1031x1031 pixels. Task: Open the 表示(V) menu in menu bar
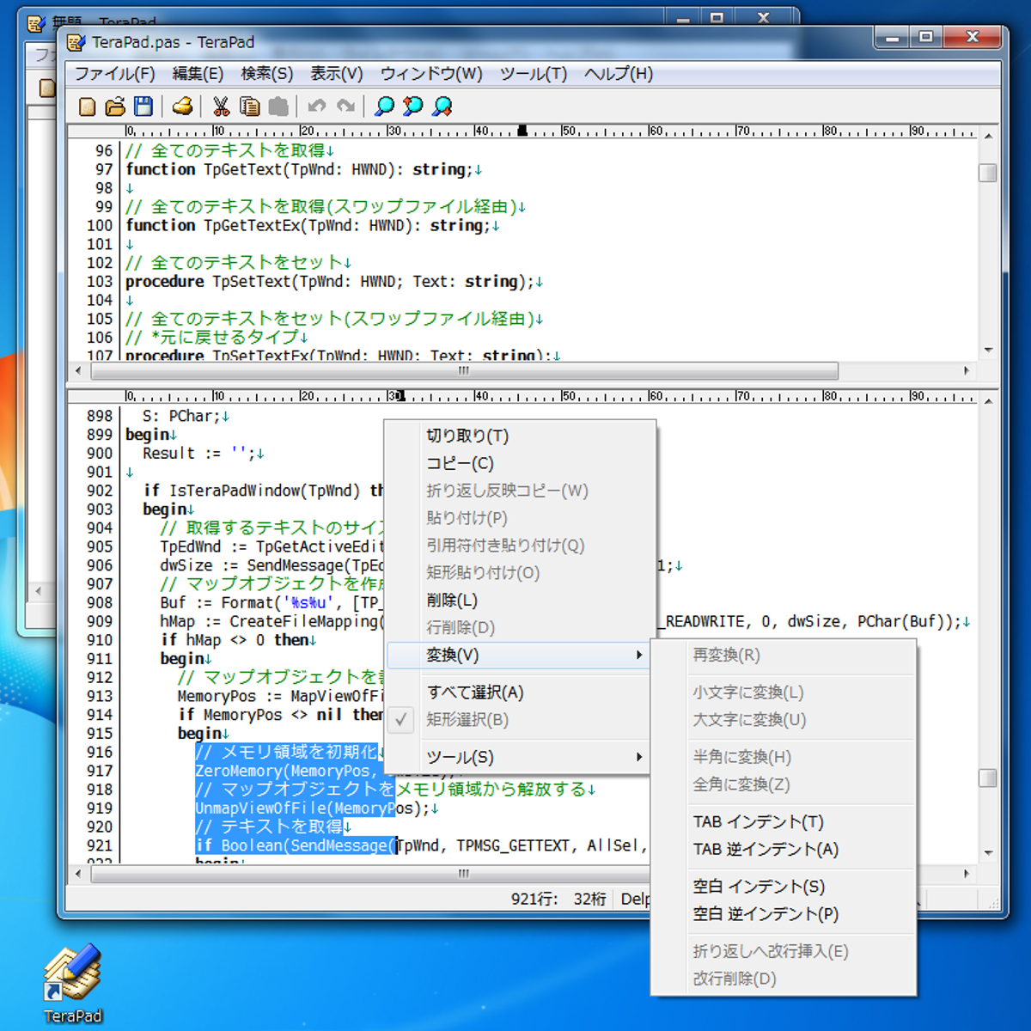tap(336, 74)
